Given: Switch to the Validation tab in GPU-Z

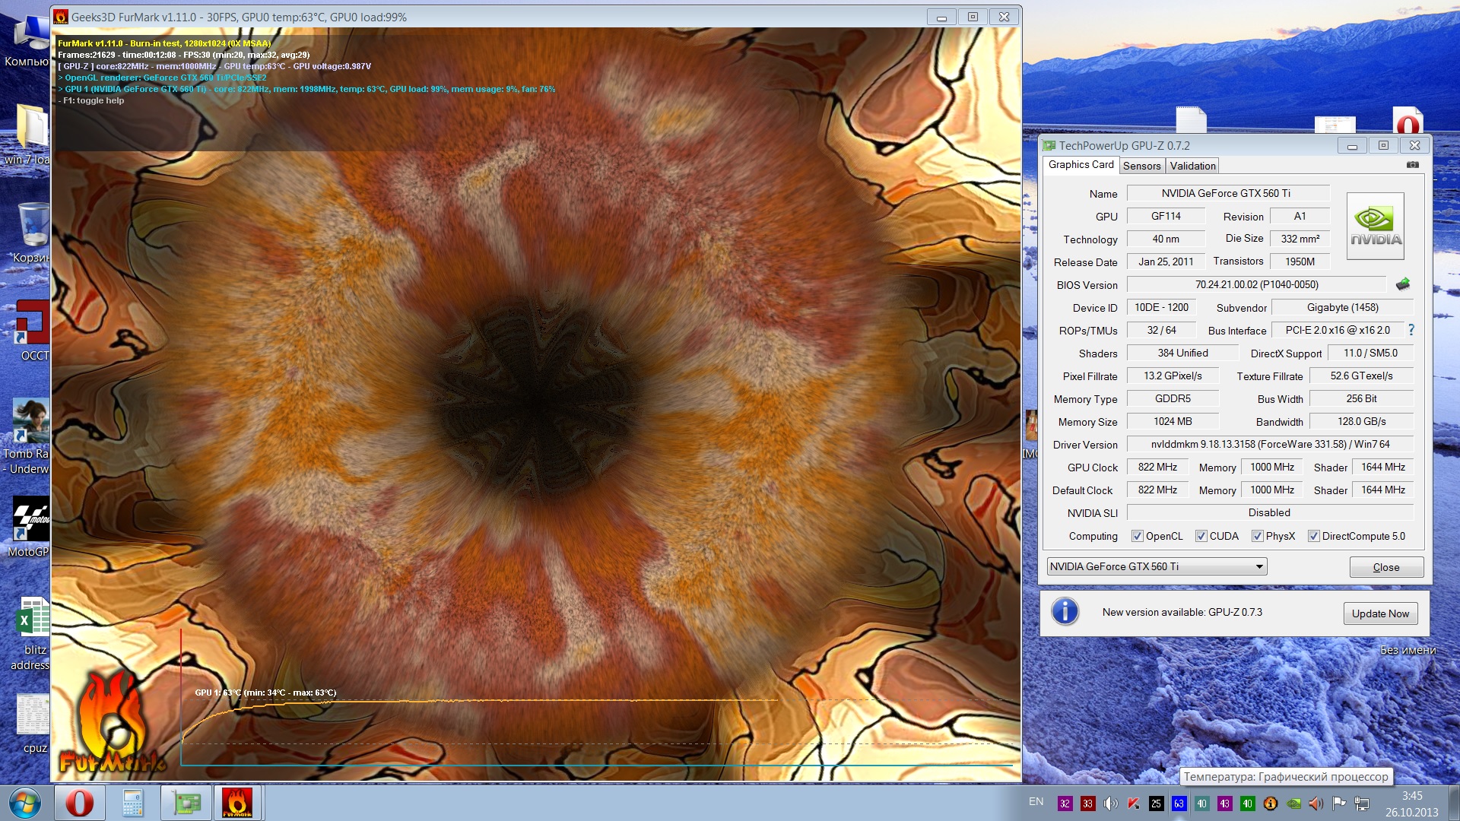Looking at the screenshot, I should (x=1192, y=166).
